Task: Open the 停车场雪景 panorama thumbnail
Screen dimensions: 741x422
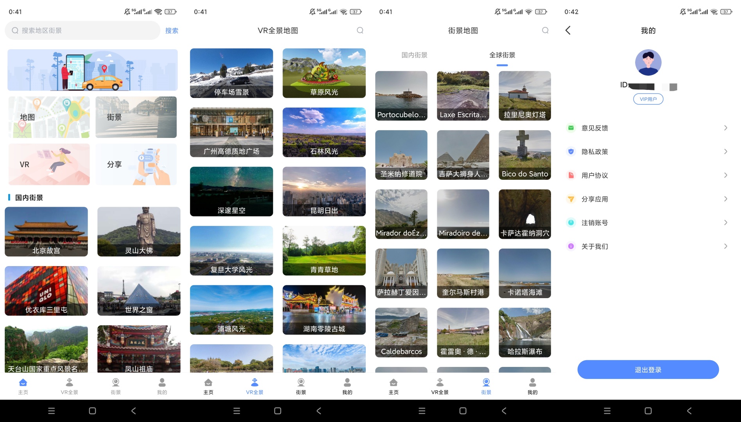Action: [231, 73]
